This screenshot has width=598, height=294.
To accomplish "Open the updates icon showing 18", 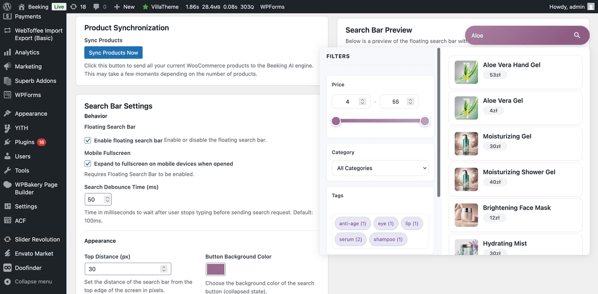I will [x=74, y=7].
